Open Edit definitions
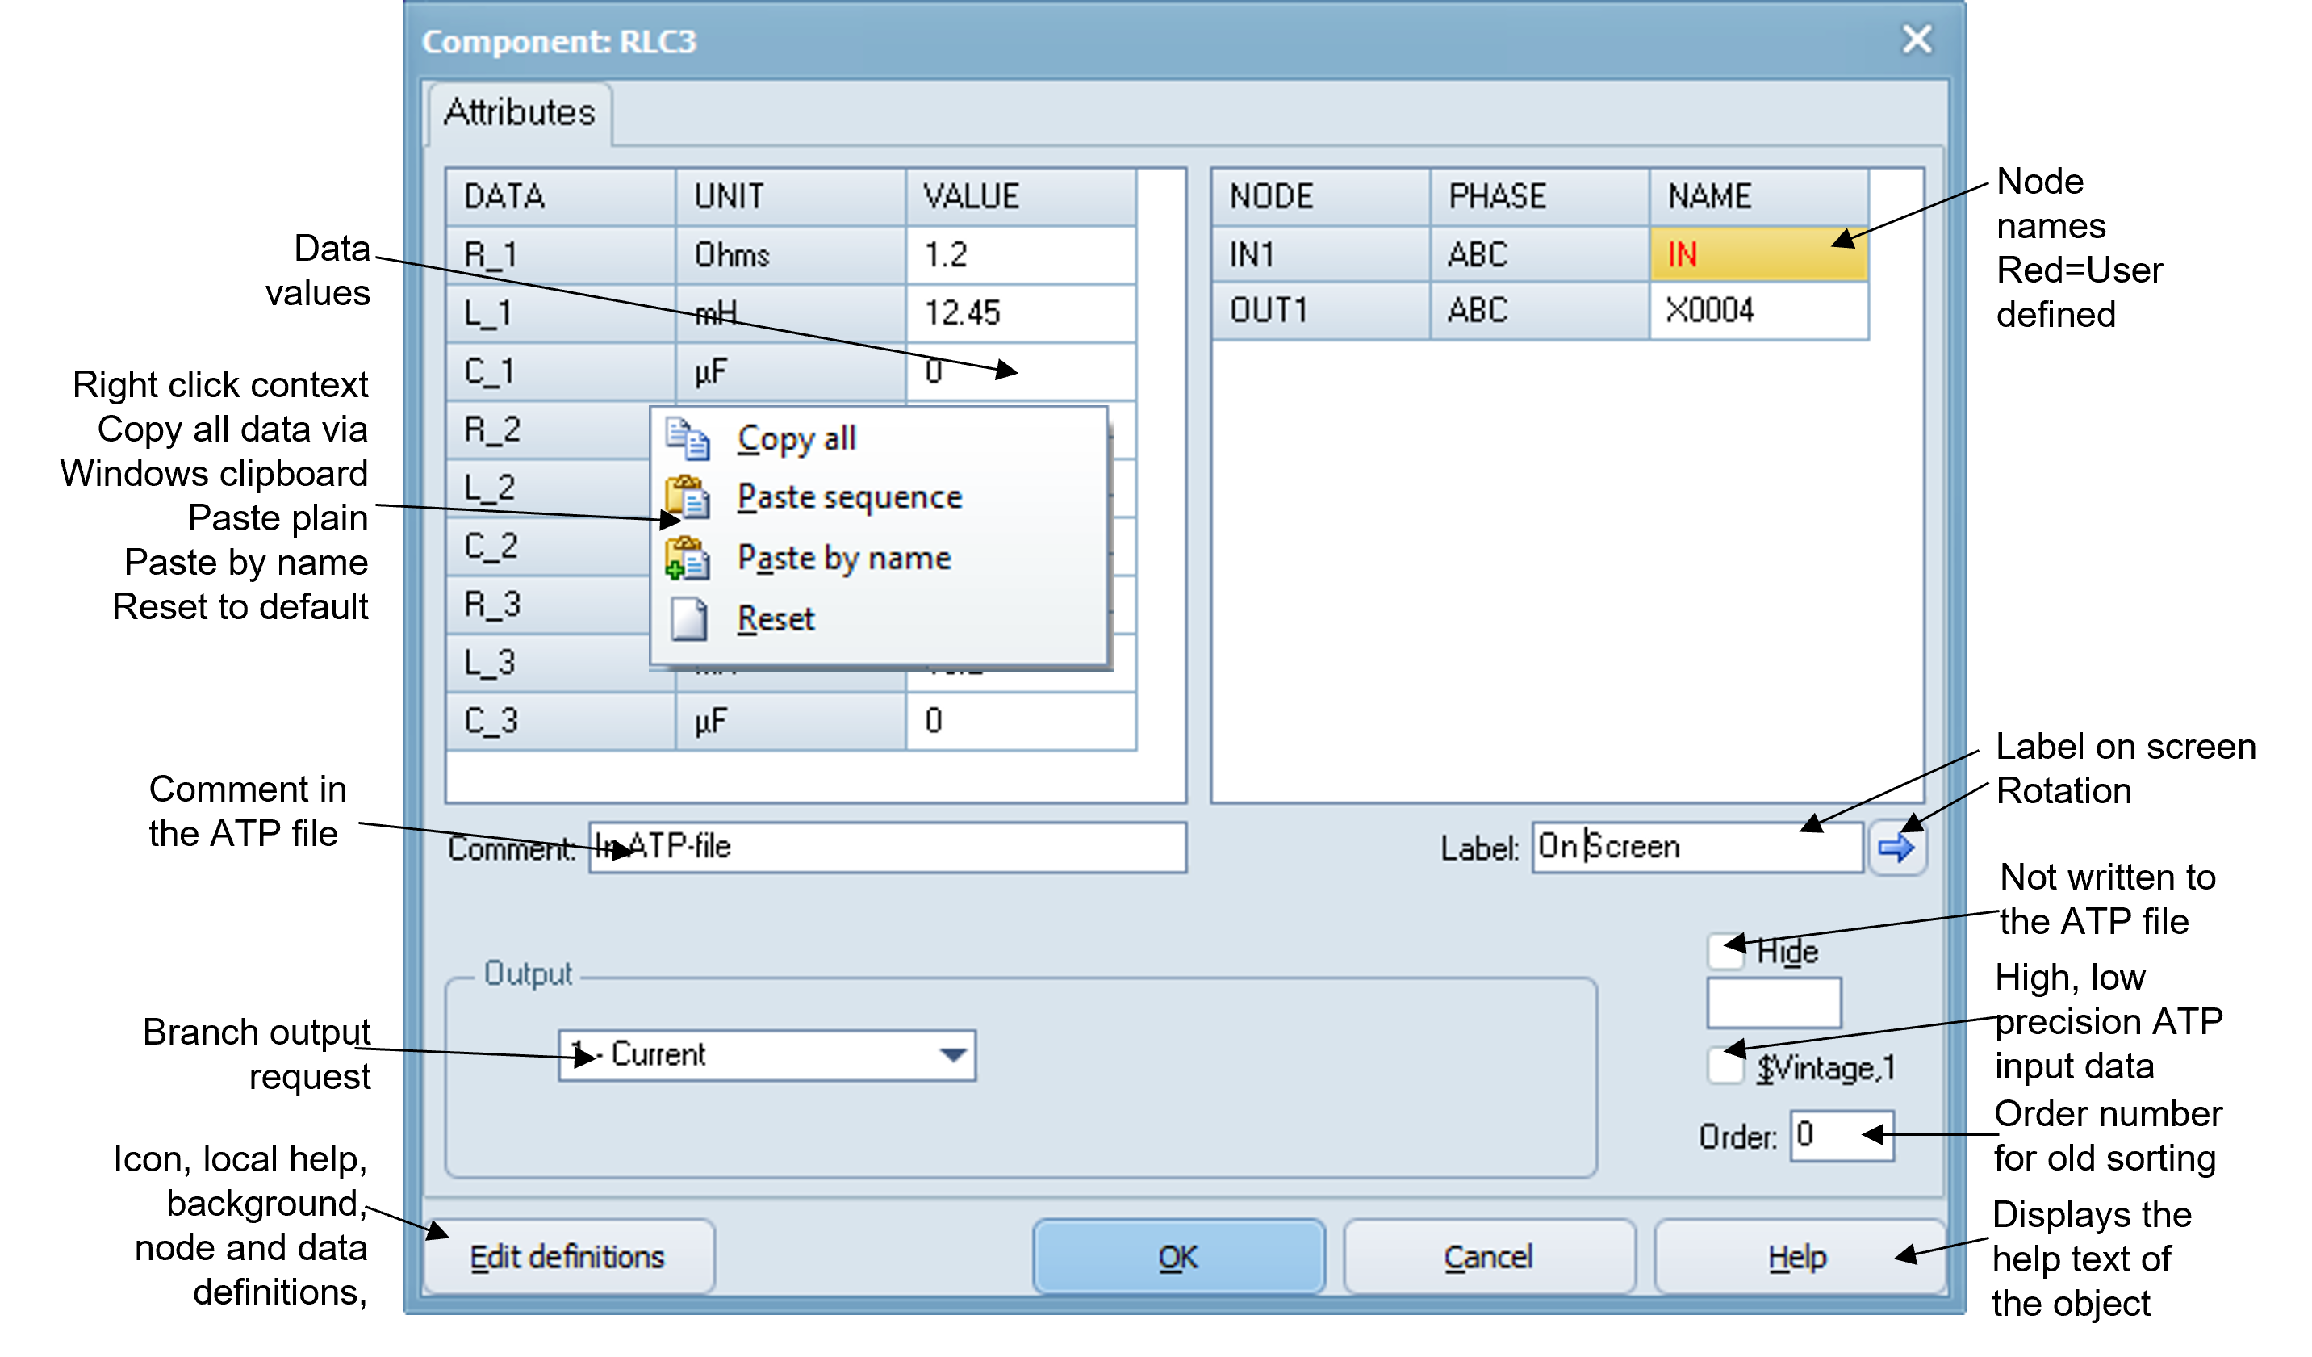This screenshot has width=2312, height=1357. coord(568,1256)
